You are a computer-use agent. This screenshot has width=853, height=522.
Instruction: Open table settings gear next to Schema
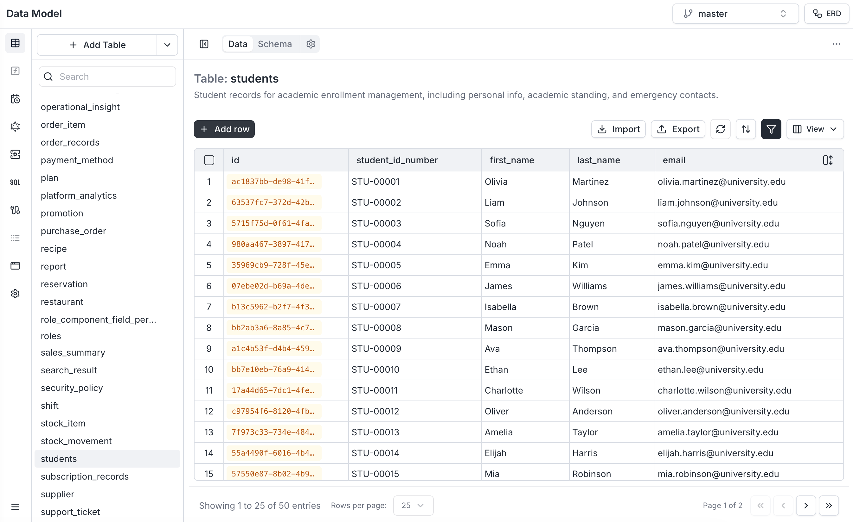tap(311, 44)
